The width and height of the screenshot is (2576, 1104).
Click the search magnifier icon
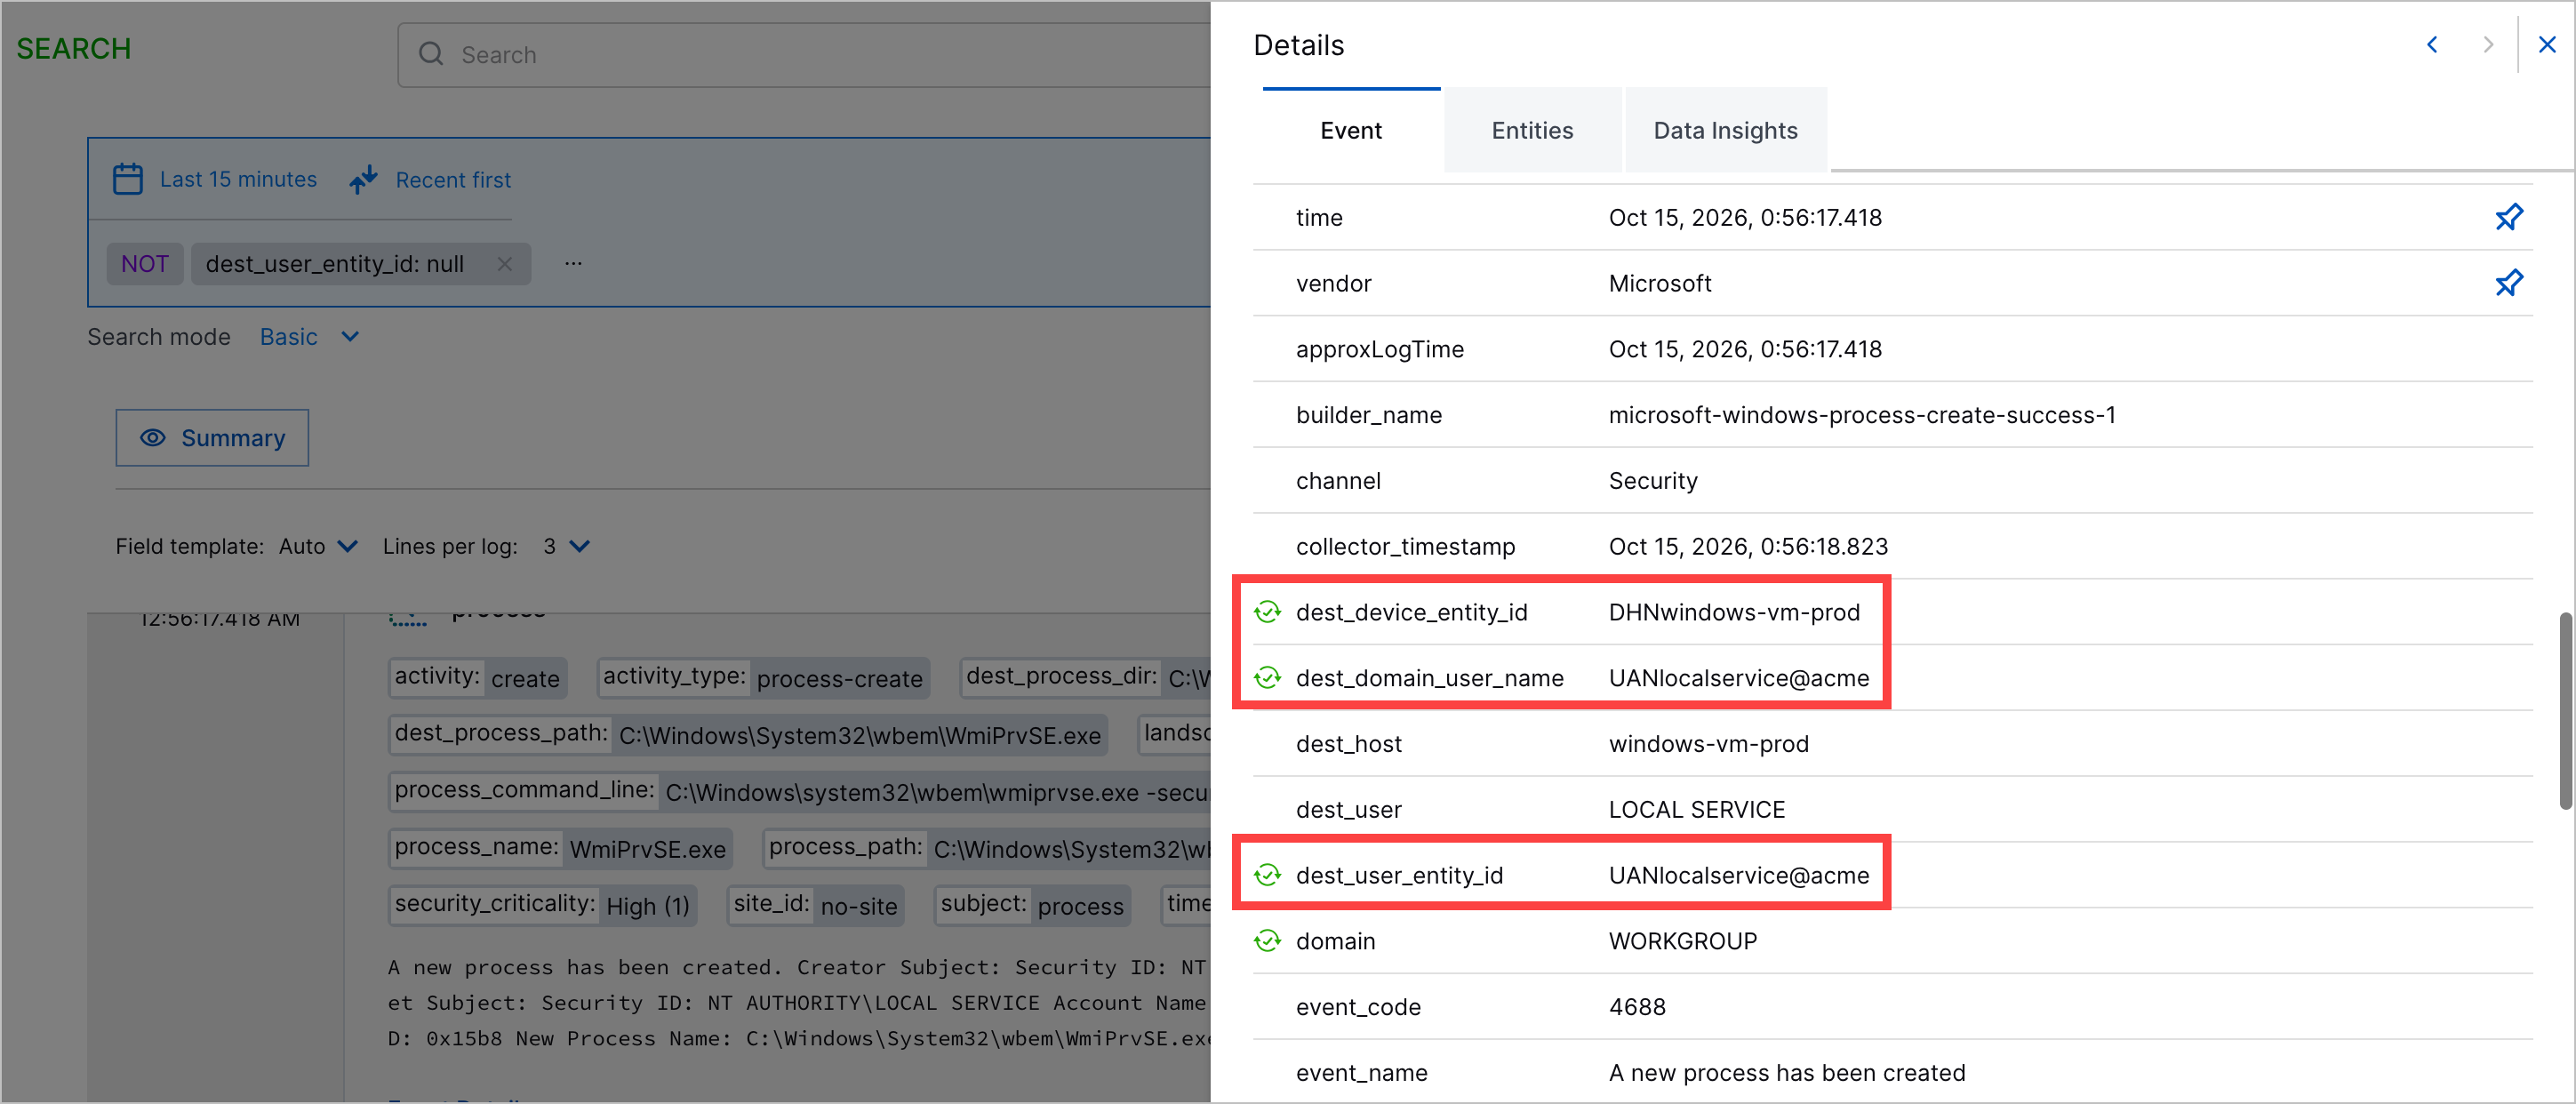[x=431, y=54]
